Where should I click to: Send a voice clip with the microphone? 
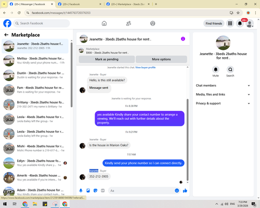click(81, 191)
